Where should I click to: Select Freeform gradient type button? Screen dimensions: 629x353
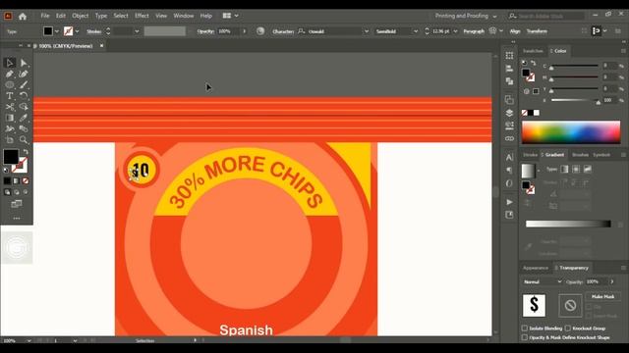[x=588, y=170]
